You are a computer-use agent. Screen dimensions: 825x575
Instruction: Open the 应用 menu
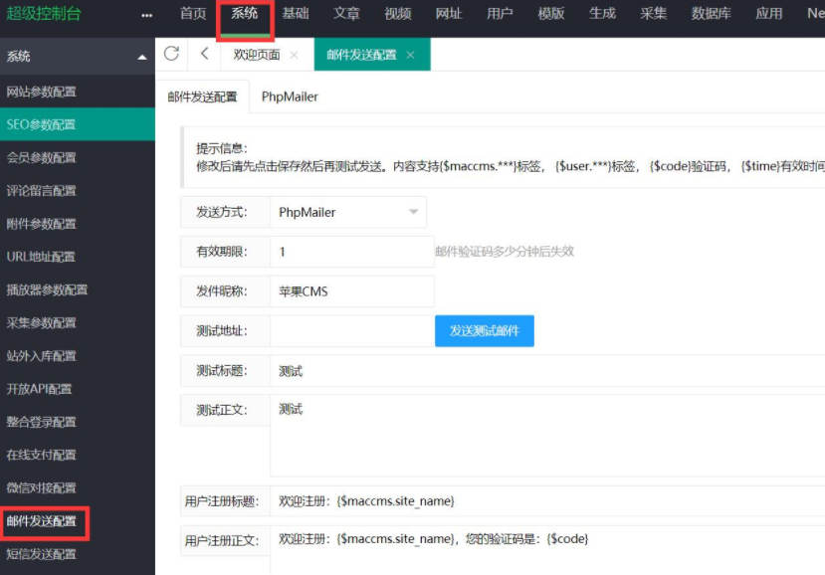767,15
